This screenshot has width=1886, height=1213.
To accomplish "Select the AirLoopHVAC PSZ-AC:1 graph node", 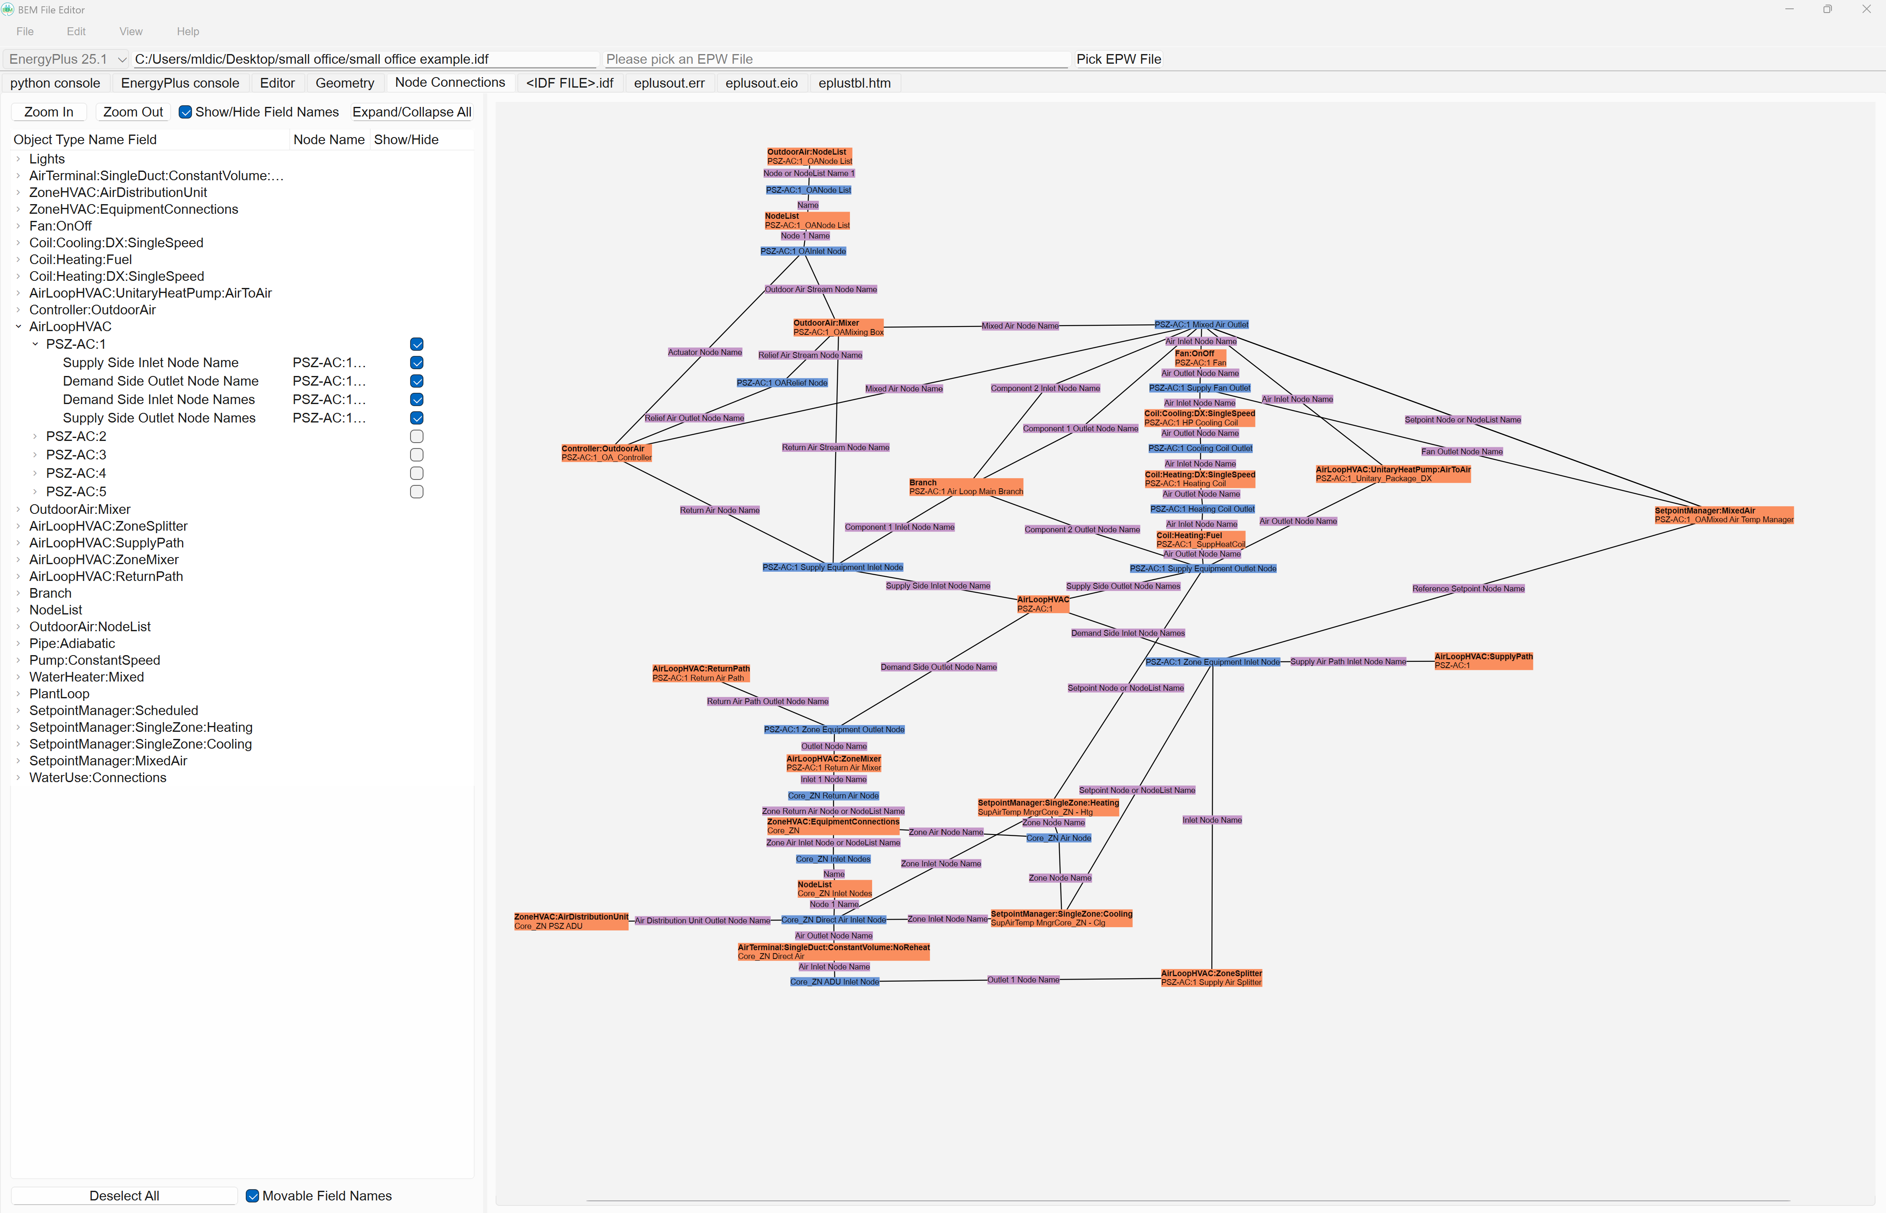I will point(1043,604).
